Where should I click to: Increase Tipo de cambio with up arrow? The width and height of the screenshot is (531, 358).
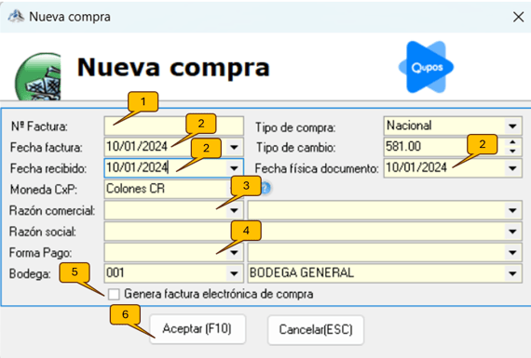(512, 142)
